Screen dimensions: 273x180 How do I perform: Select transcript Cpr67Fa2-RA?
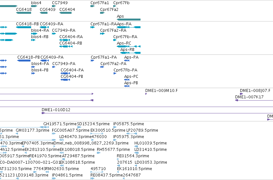coord(113,30)
